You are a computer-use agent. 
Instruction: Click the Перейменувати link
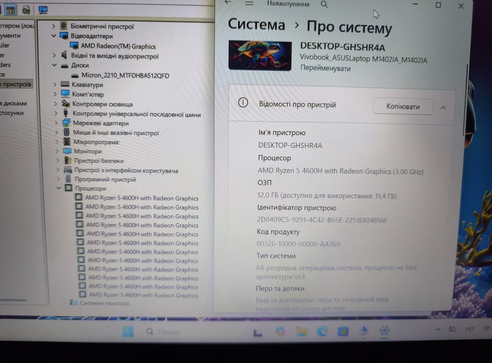pos(326,68)
